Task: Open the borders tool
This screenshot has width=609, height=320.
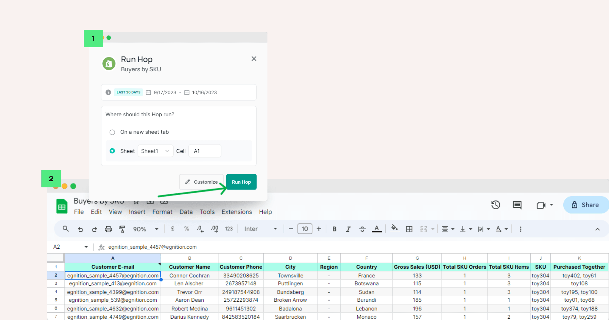Action: pyautogui.click(x=409, y=229)
